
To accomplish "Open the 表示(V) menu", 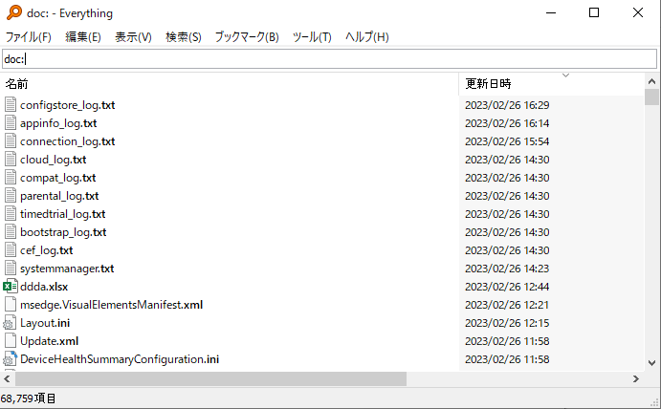I will (x=133, y=37).
